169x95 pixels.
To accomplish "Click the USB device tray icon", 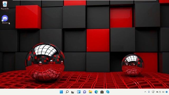I will pos(160,92).
